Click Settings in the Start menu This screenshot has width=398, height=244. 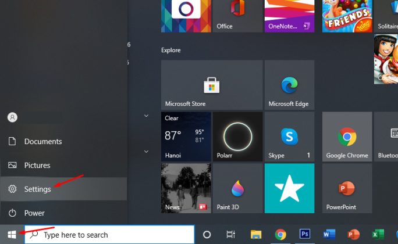37,189
